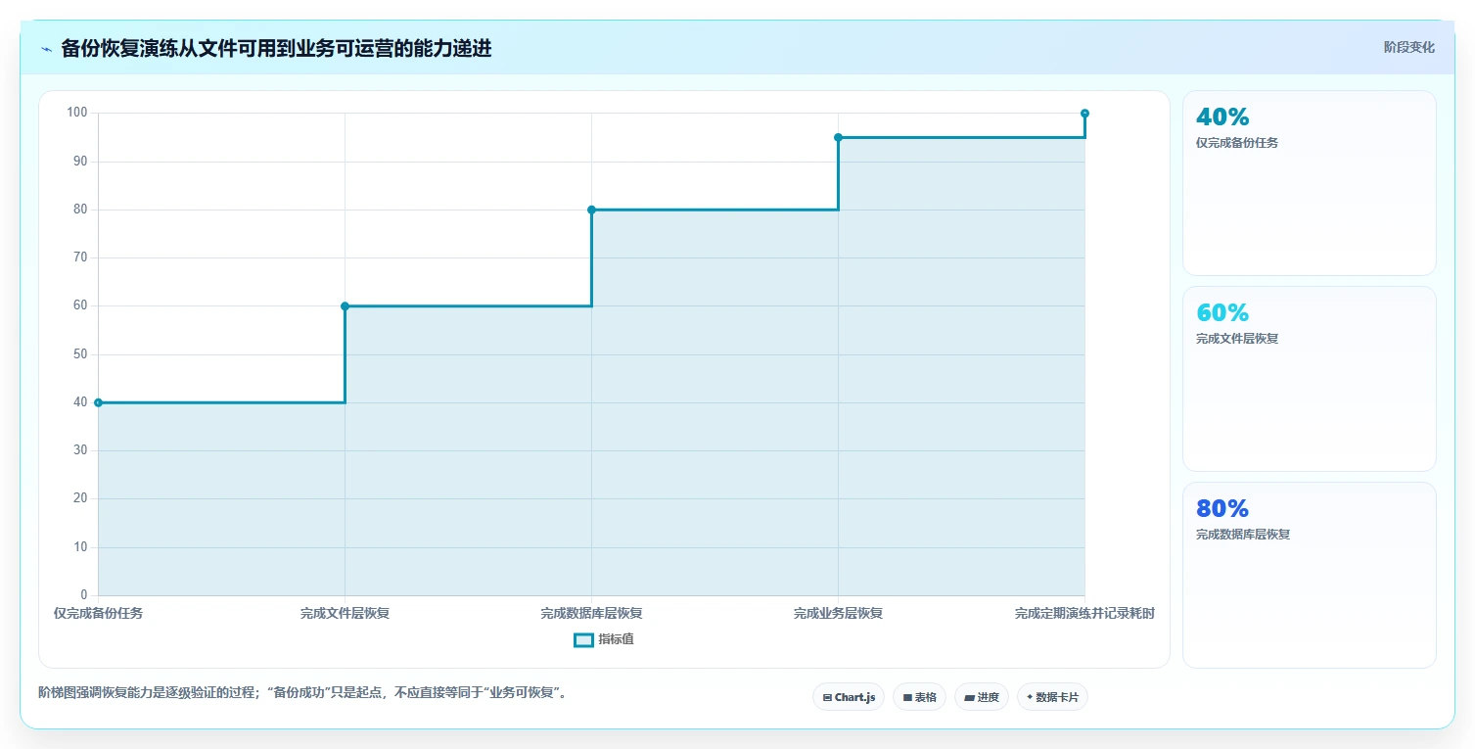Click the icon in the 进度 tag
Image resolution: width=1475 pixels, height=749 pixels.
tap(969, 698)
